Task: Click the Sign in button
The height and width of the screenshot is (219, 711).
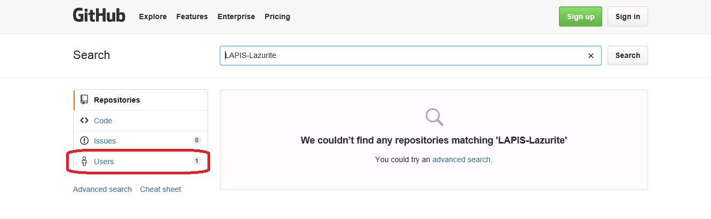Action: pyautogui.click(x=628, y=16)
